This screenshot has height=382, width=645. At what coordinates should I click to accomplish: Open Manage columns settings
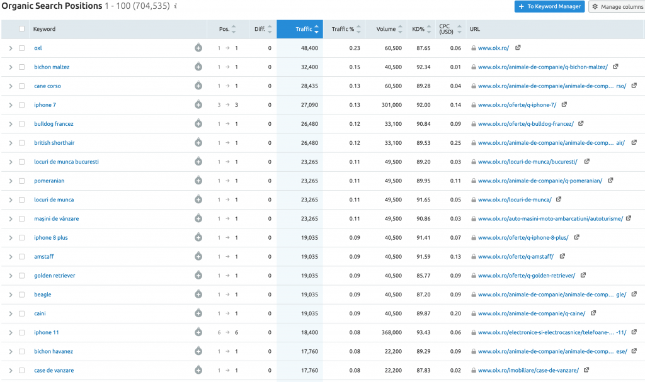point(617,6)
